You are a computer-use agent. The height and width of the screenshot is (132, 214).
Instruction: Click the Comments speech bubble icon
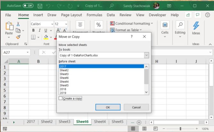tap(198, 15)
